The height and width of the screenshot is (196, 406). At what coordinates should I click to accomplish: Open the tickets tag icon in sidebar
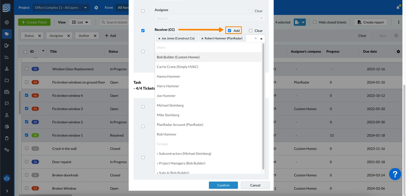click(x=7, y=34)
